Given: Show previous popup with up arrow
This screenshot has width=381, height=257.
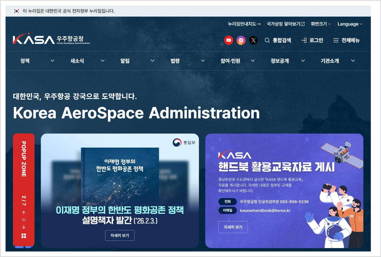Looking at the screenshot, I should [24, 213].
